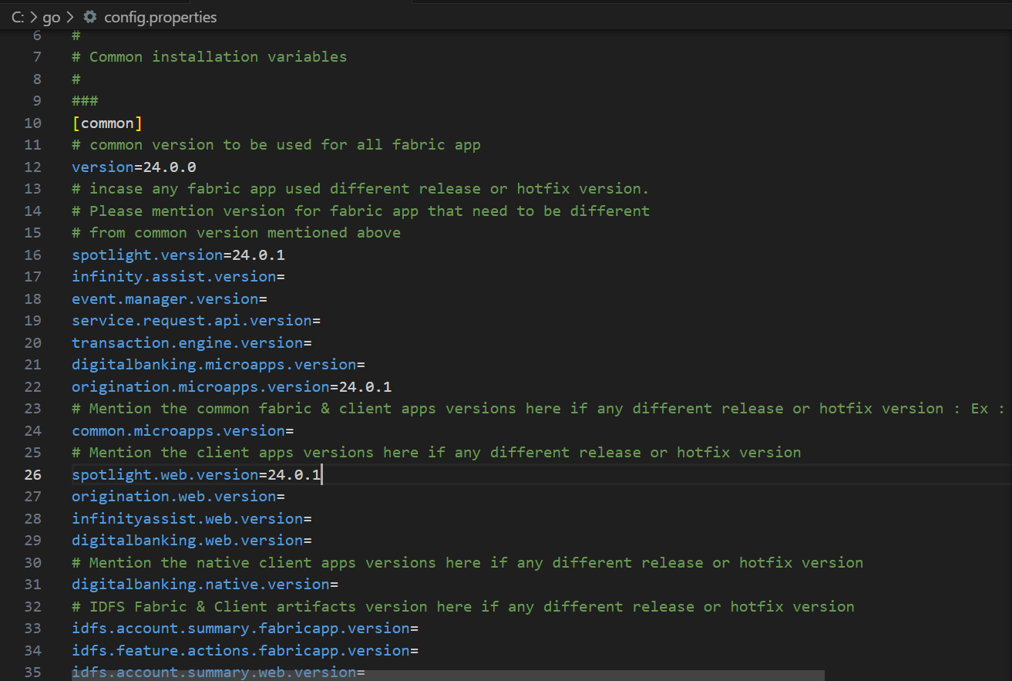Click service.request.api.version= line
The width and height of the screenshot is (1012, 681).
(197, 320)
